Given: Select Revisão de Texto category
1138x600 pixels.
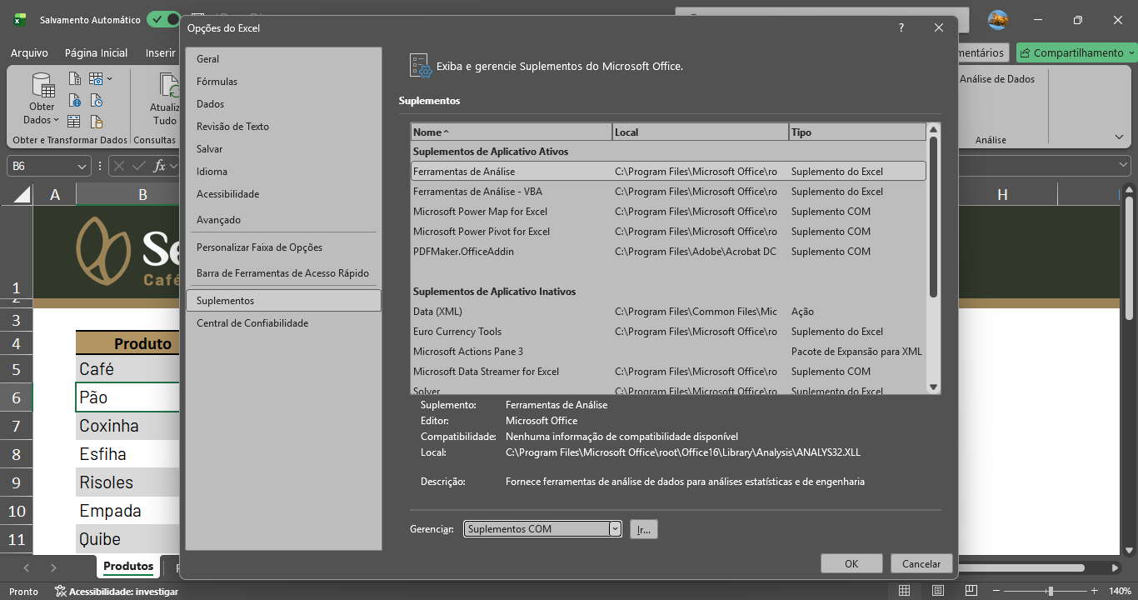Looking at the screenshot, I should click(x=283, y=127).
